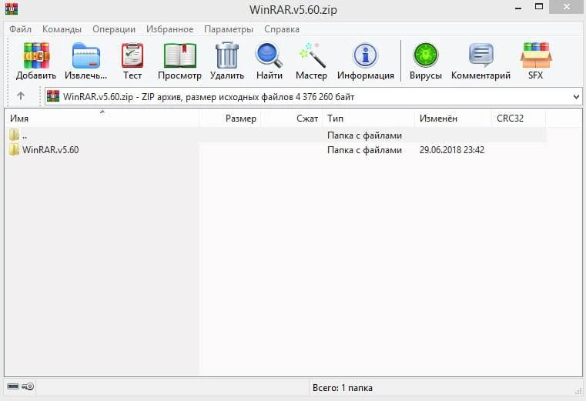This screenshot has height=401, width=586.
Task: Click the drive icon in the status bar
Action: (13, 386)
